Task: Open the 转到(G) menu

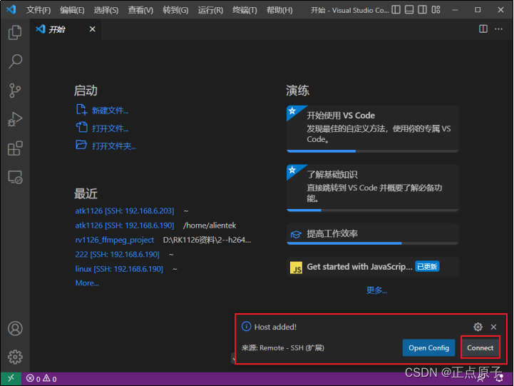Action: pos(175,10)
